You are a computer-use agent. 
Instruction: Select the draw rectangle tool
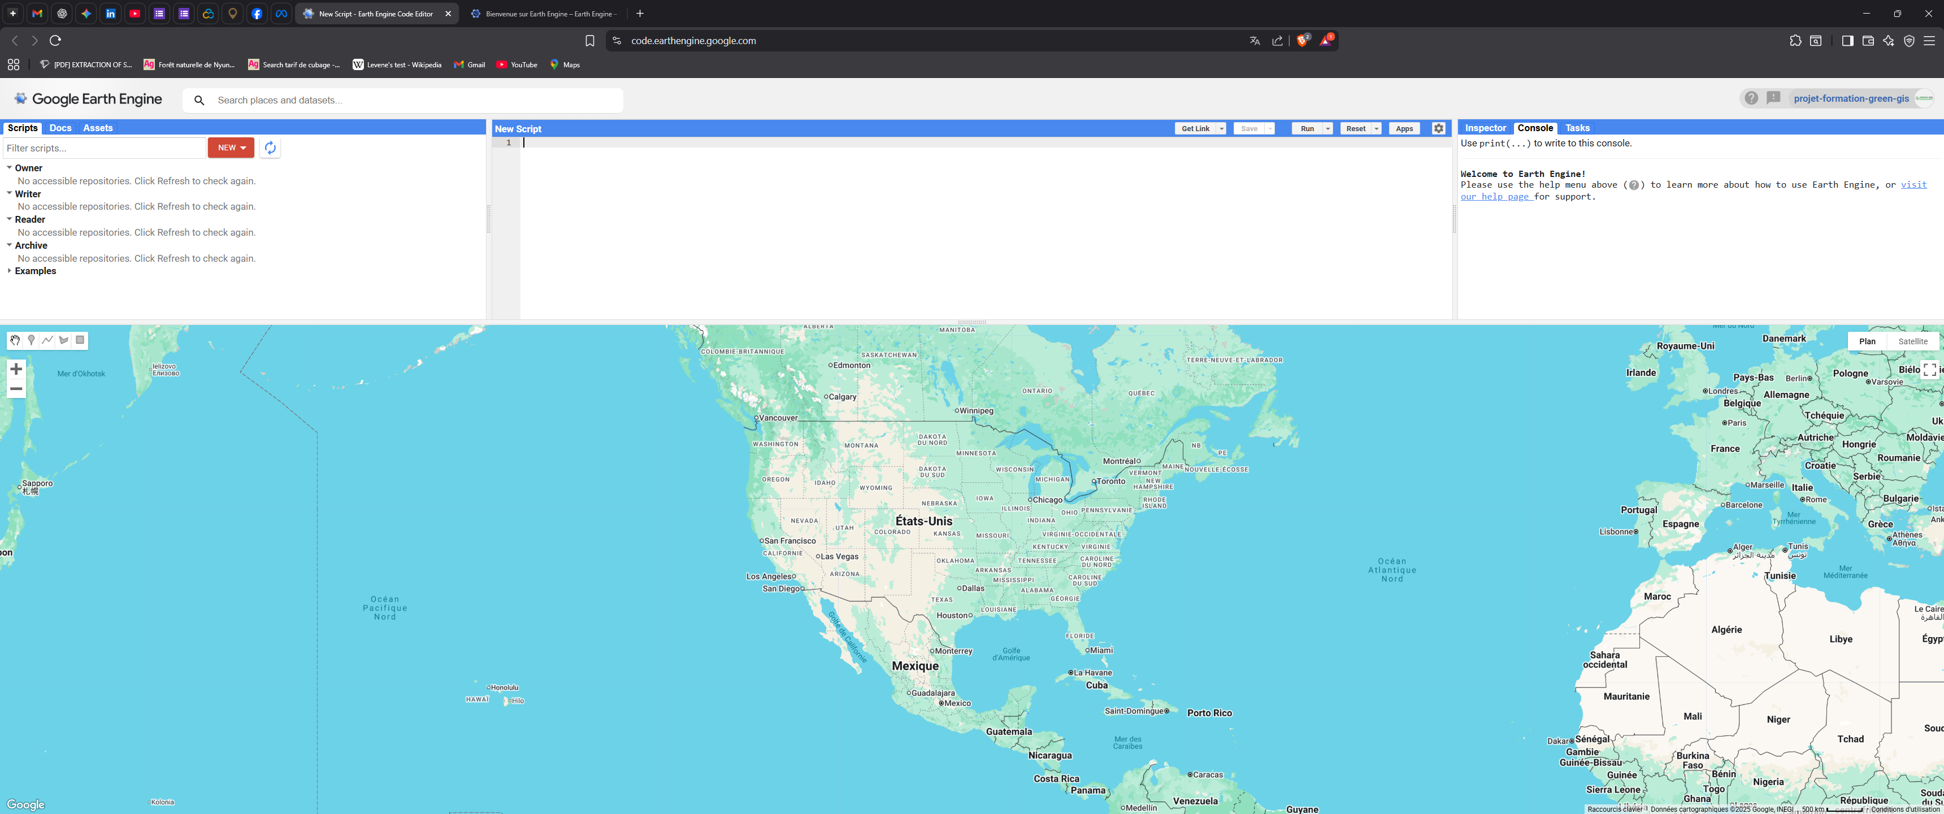[x=80, y=340]
